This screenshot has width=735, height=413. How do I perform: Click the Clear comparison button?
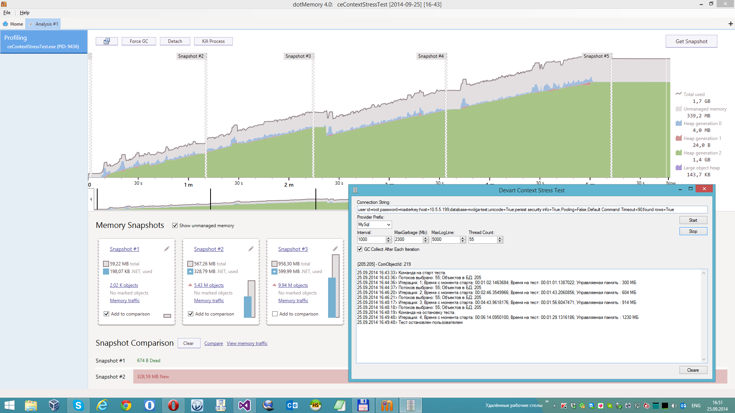[188, 343]
